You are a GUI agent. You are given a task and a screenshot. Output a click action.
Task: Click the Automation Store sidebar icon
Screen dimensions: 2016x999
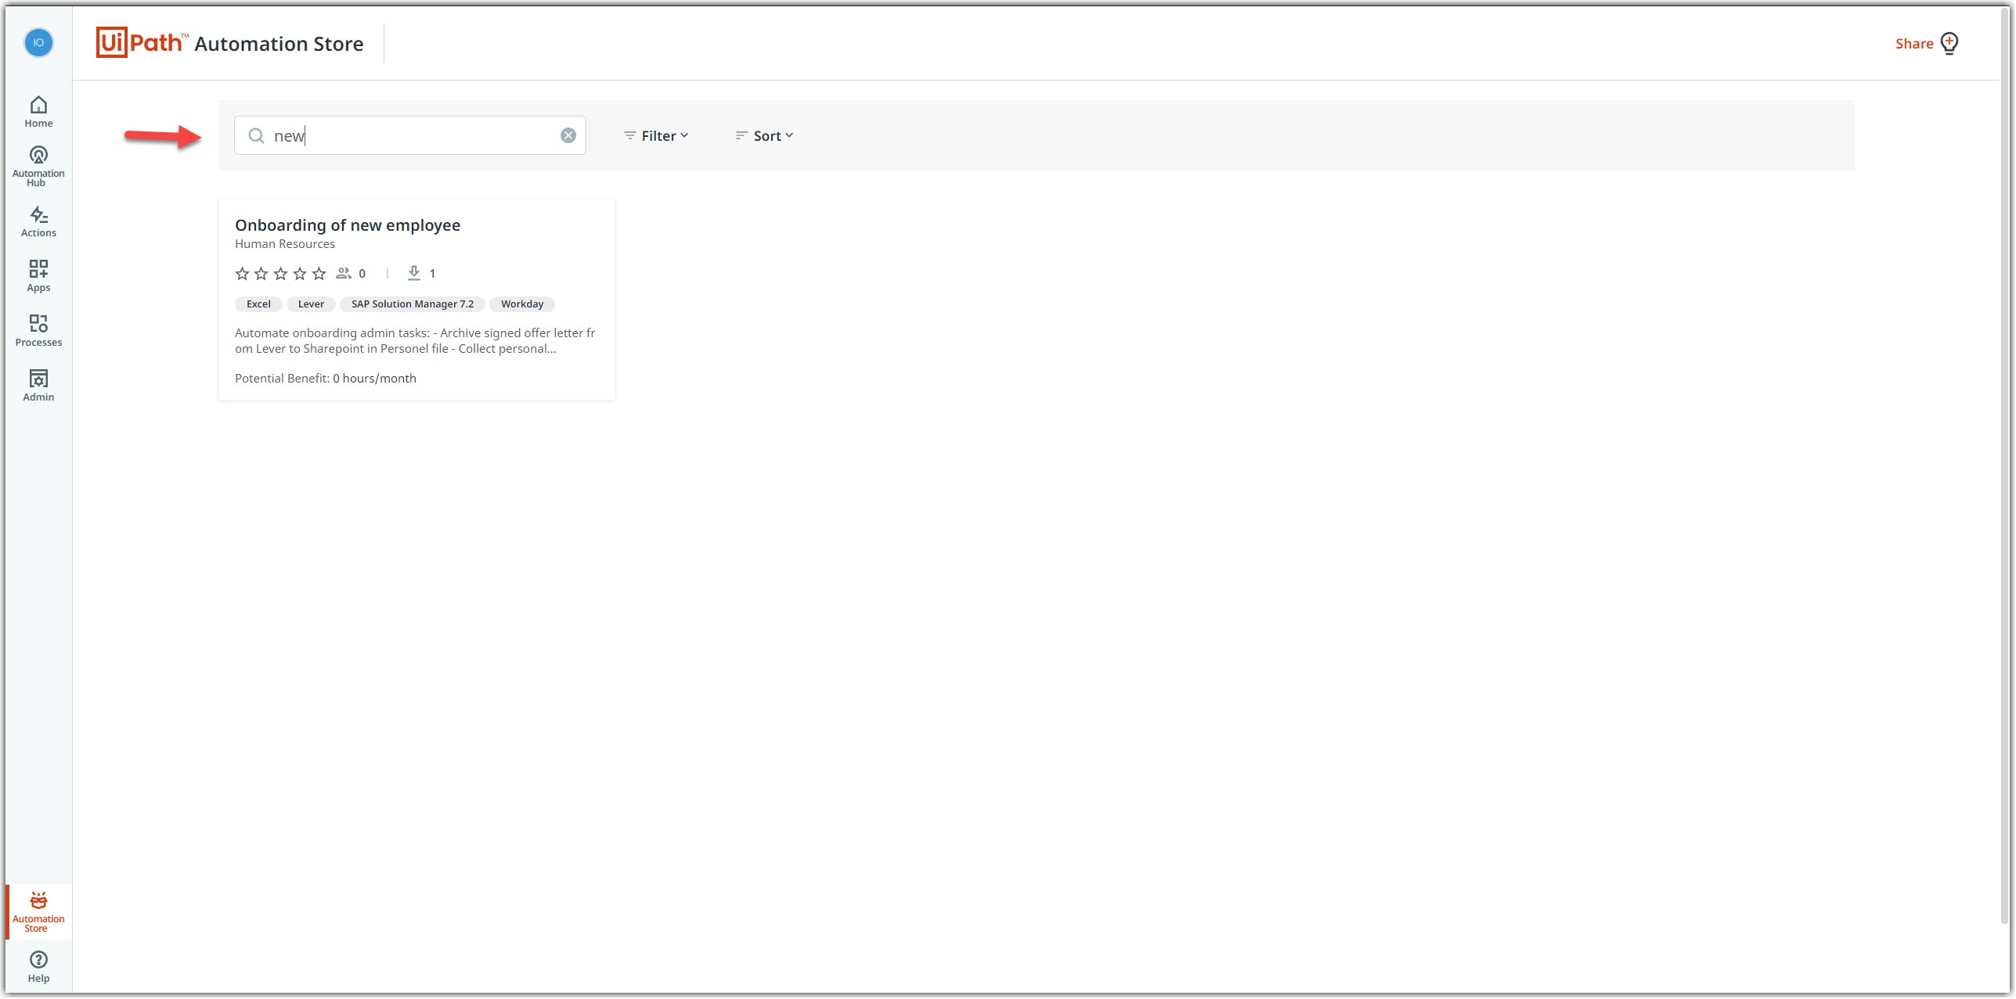click(x=38, y=911)
